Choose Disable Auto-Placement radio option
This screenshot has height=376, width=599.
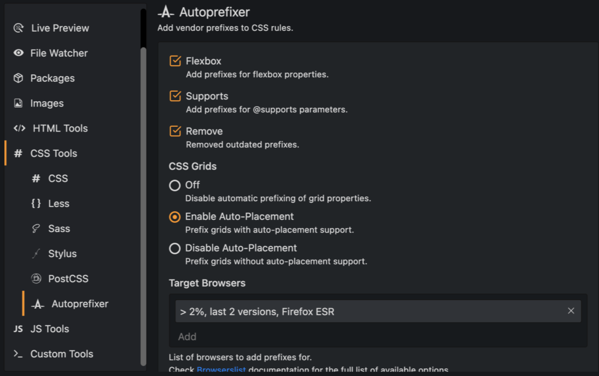(174, 249)
